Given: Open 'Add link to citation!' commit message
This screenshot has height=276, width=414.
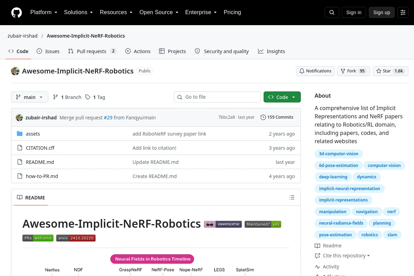Looking at the screenshot, I should point(154,148).
